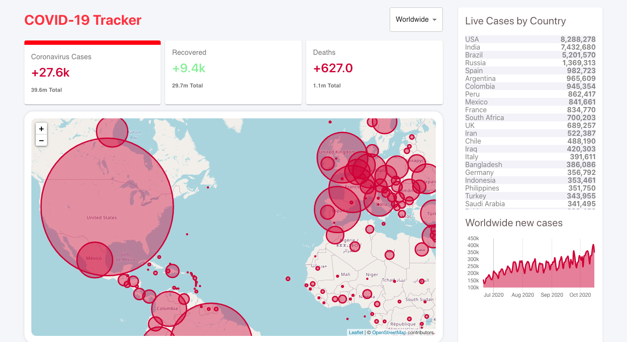Click the Mexico row in country list
The height and width of the screenshot is (342, 627).
pyautogui.click(x=530, y=102)
